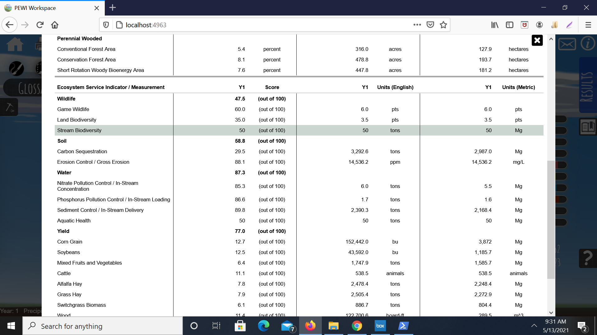Toggle Firefox sidebar view icon

pyautogui.click(x=510, y=25)
